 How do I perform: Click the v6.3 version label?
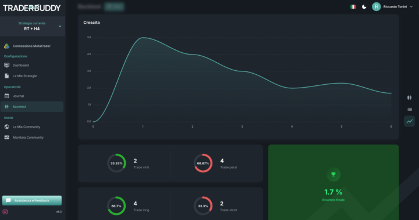click(59, 212)
